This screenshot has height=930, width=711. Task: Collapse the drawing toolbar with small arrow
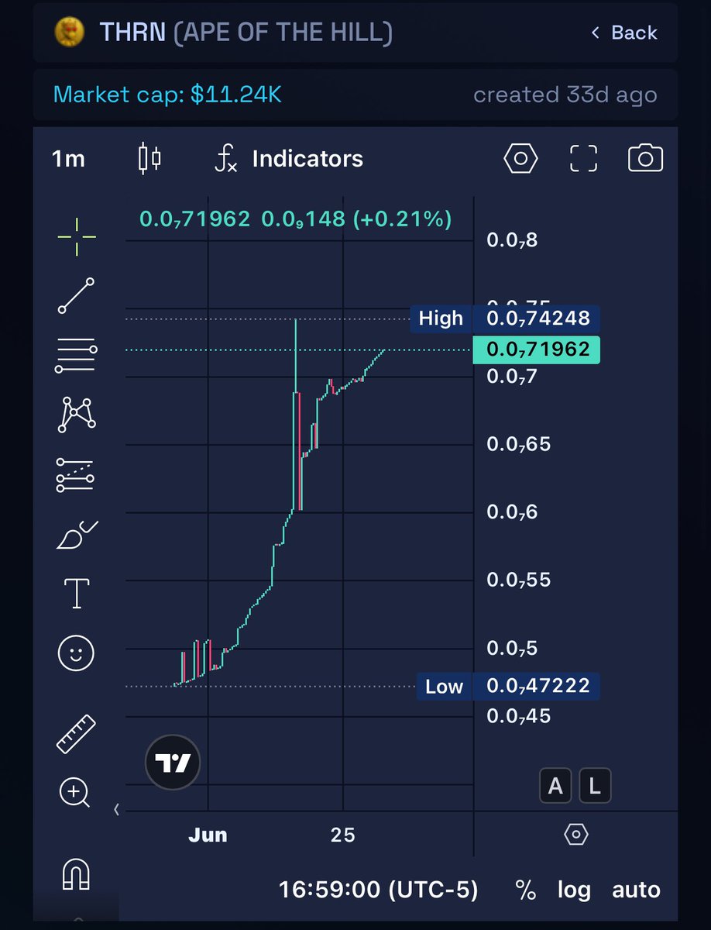pyautogui.click(x=117, y=809)
